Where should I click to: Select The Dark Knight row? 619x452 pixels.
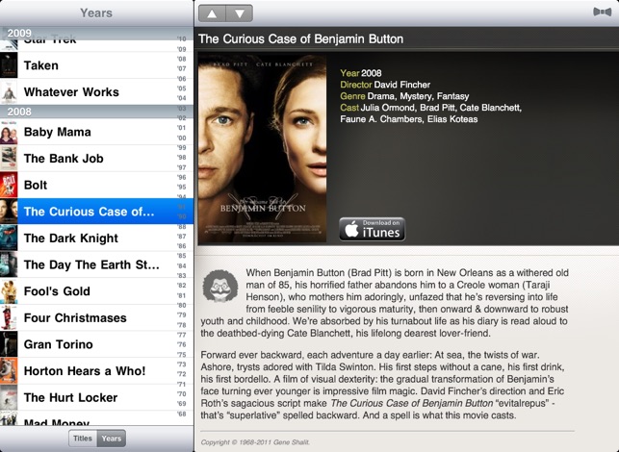96,238
